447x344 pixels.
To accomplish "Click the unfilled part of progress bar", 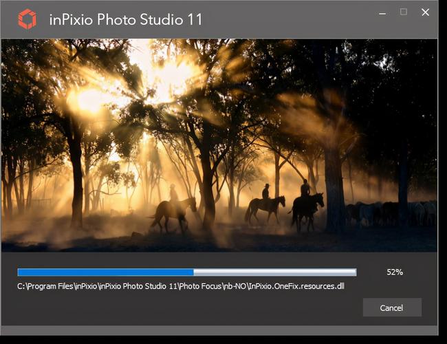I will point(275,272).
